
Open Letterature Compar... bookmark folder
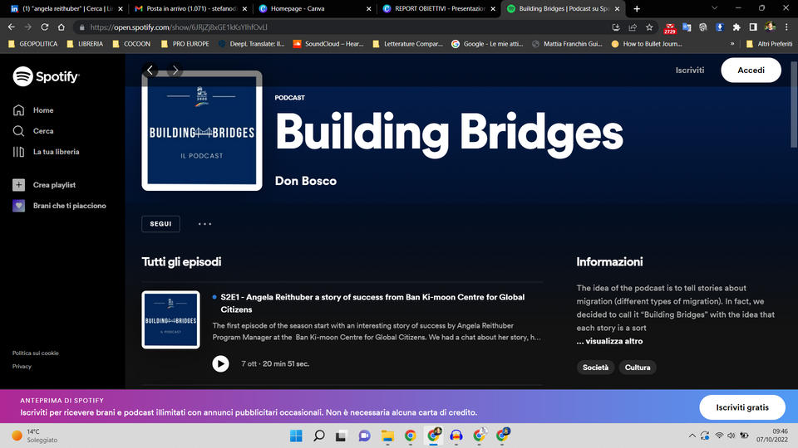click(x=407, y=44)
